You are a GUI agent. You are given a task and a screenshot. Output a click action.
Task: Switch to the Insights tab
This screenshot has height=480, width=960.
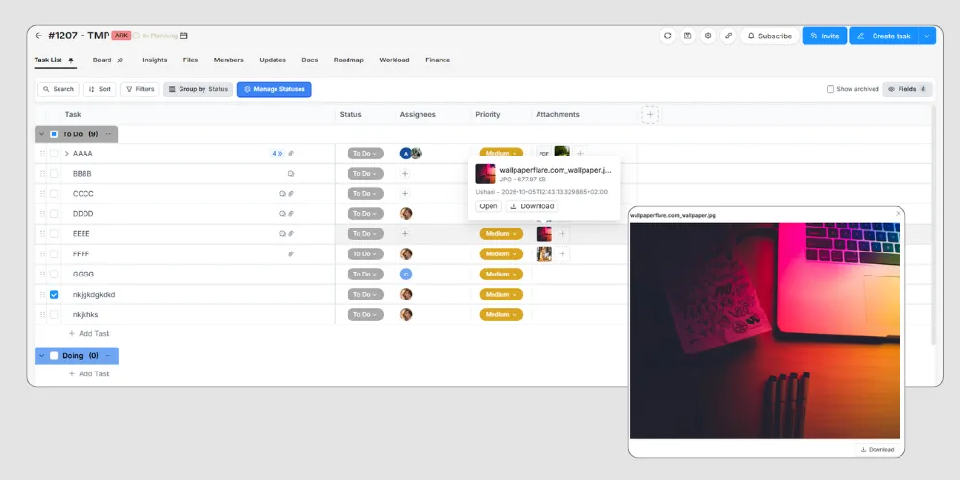click(155, 60)
